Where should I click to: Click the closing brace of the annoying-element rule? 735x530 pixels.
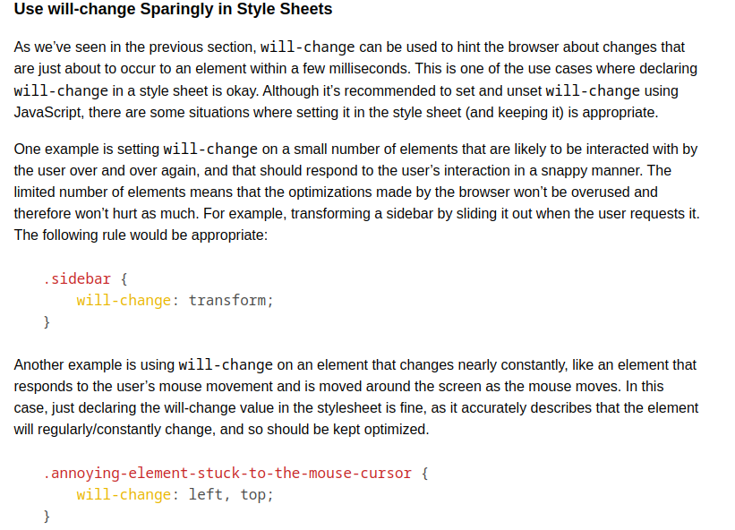click(47, 516)
